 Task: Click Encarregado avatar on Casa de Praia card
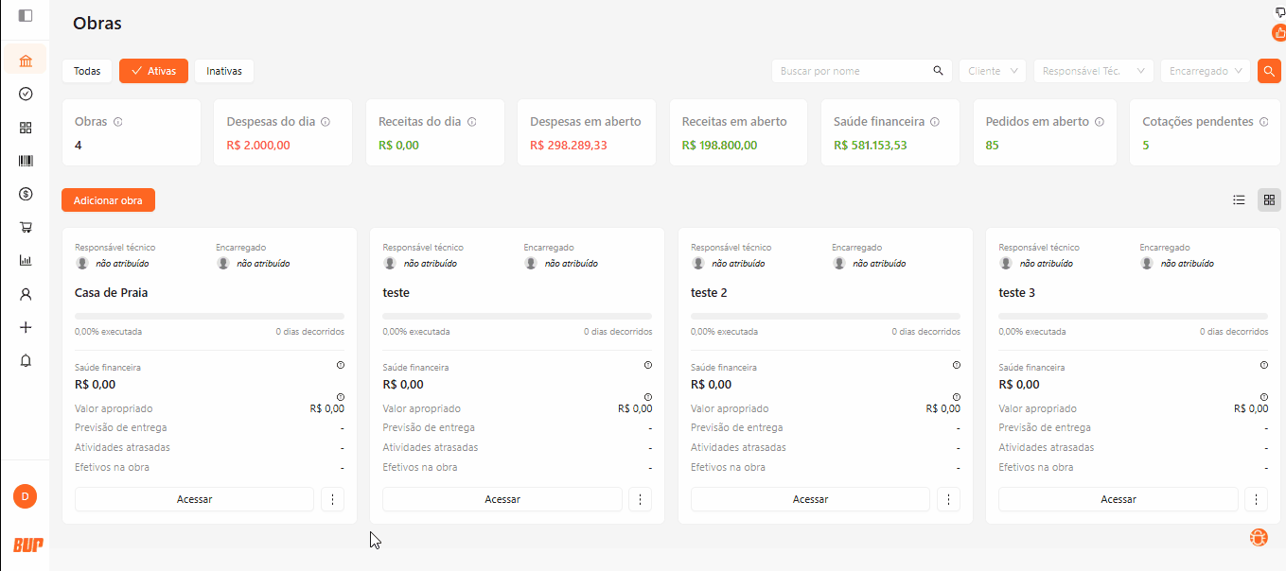coord(223,264)
